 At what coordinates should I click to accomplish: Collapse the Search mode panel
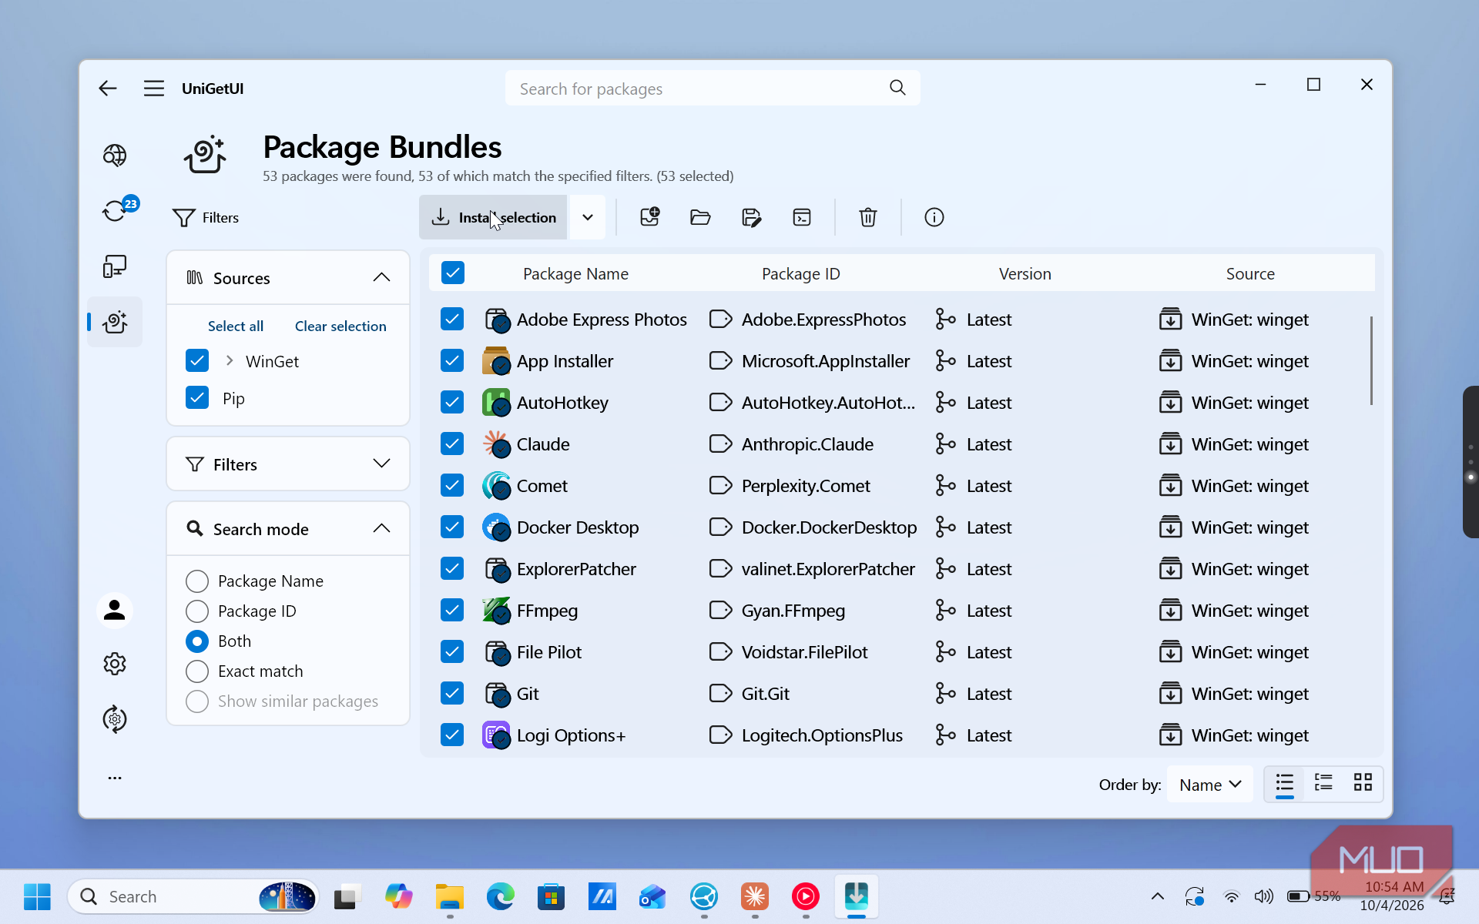[x=381, y=528]
